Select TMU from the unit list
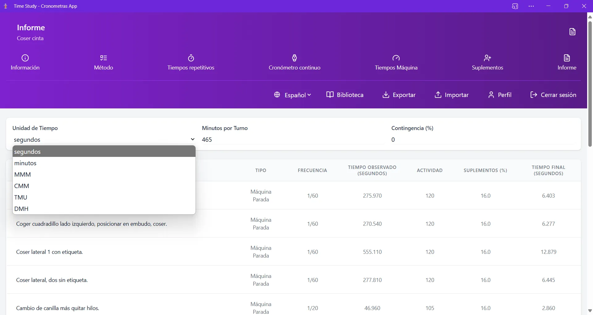This screenshot has width=593, height=315. click(104, 197)
